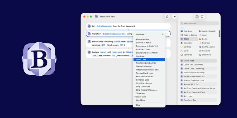
Task: Choose Sentence Case
Action: click(149, 80)
